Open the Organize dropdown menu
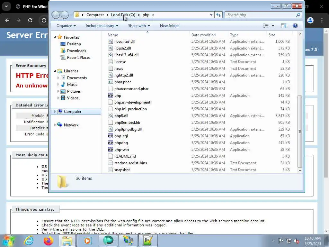 [x=66, y=26]
